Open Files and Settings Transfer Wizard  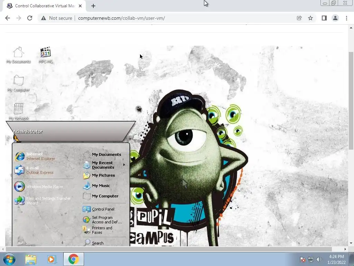(43, 201)
